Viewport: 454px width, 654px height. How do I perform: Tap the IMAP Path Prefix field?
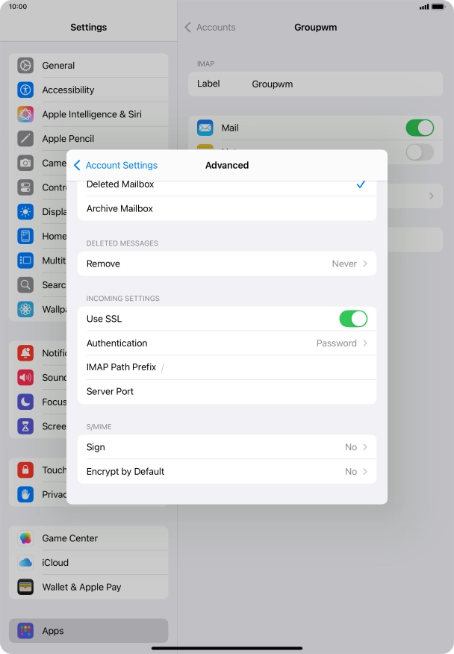tap(261, 367)
